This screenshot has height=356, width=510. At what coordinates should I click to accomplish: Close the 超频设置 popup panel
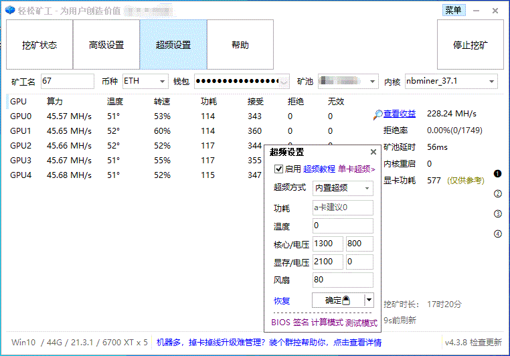click(373, 153)
